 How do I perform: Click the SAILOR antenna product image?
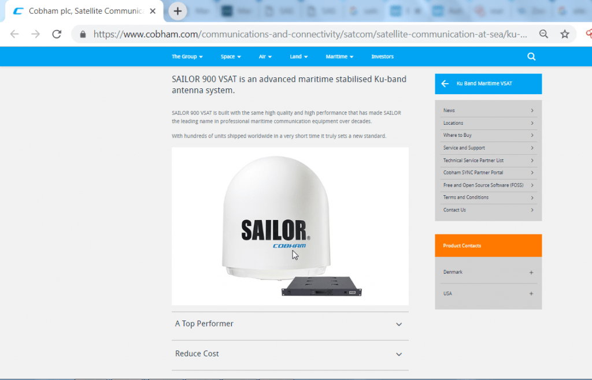coord(290,226)
